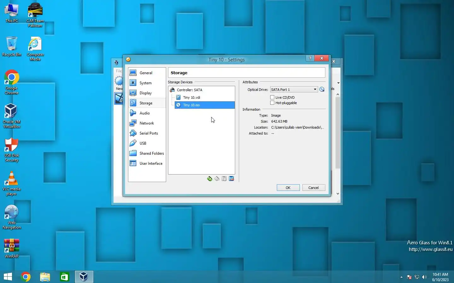Click the File Explorer taskbar icon
The height and width of the screenshot is (283, 454).
(x=45, y=277)
